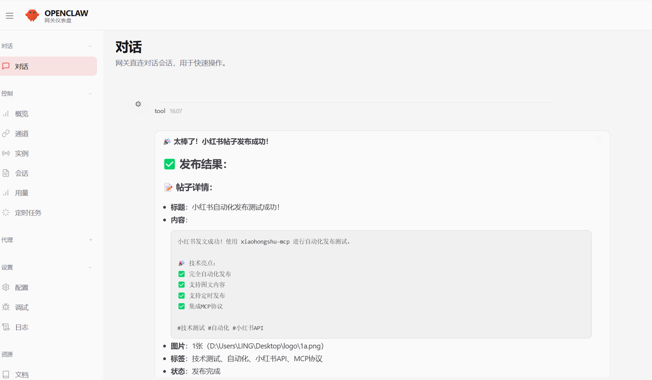652x380 pixels.
Task: Click the document icon beside 会话
Action: click(6, 173)
